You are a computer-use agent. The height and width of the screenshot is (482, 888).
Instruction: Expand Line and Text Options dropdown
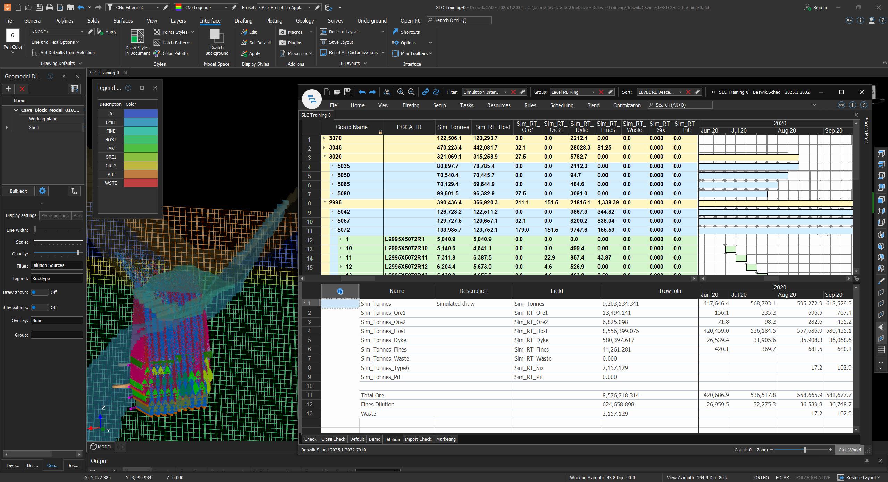(x=55, y=42)
